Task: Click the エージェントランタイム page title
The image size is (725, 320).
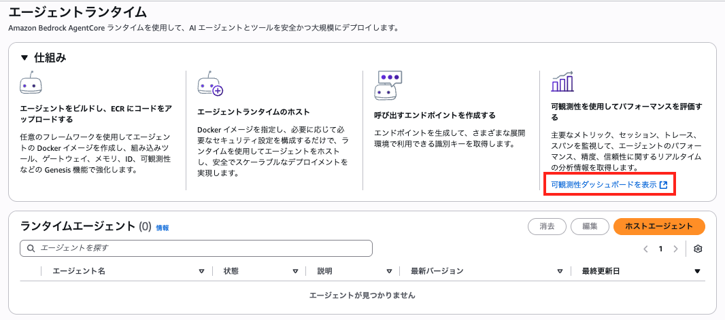Action: (78, 12)
